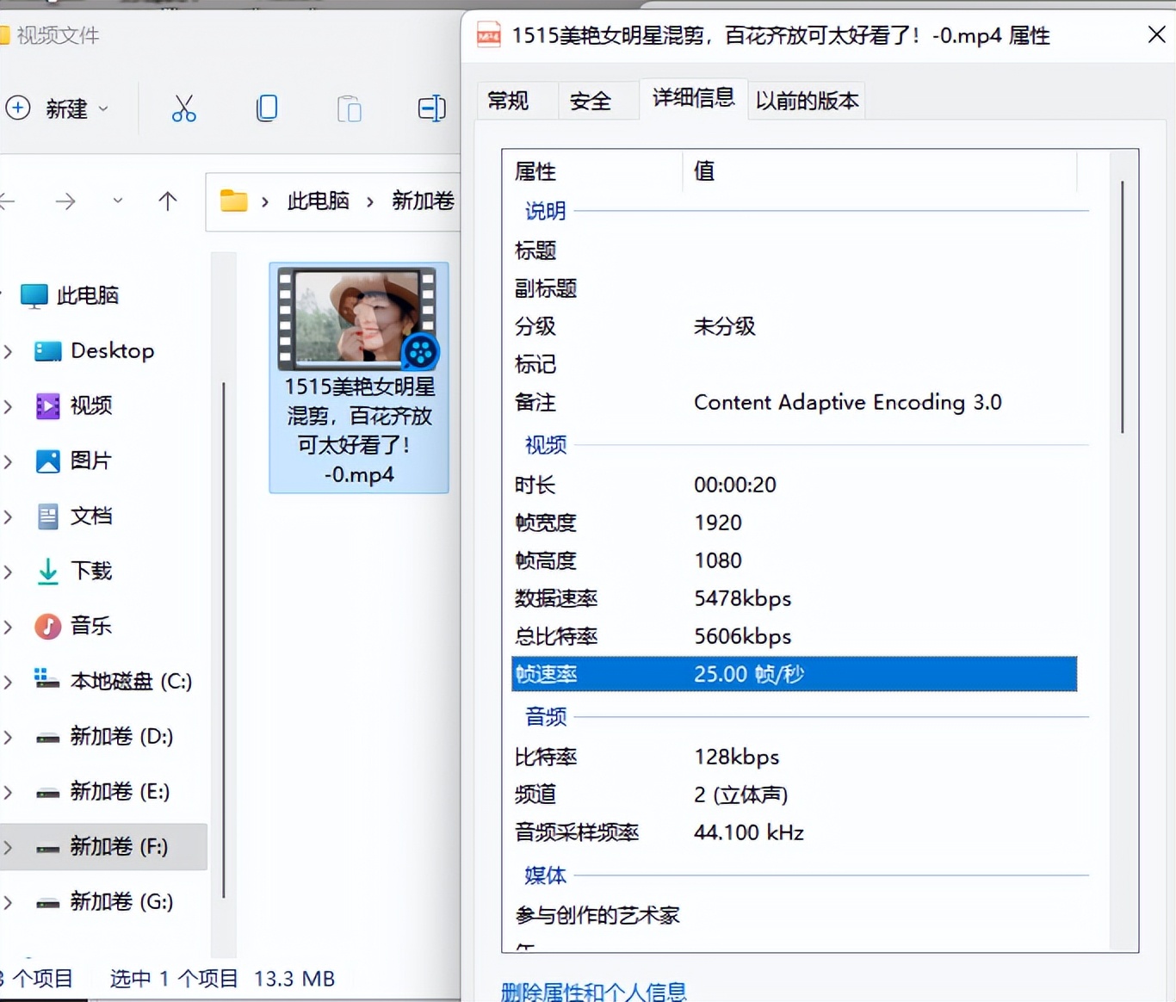
Task: Click the Forward navigation arrow
Action: pos(65,201)
